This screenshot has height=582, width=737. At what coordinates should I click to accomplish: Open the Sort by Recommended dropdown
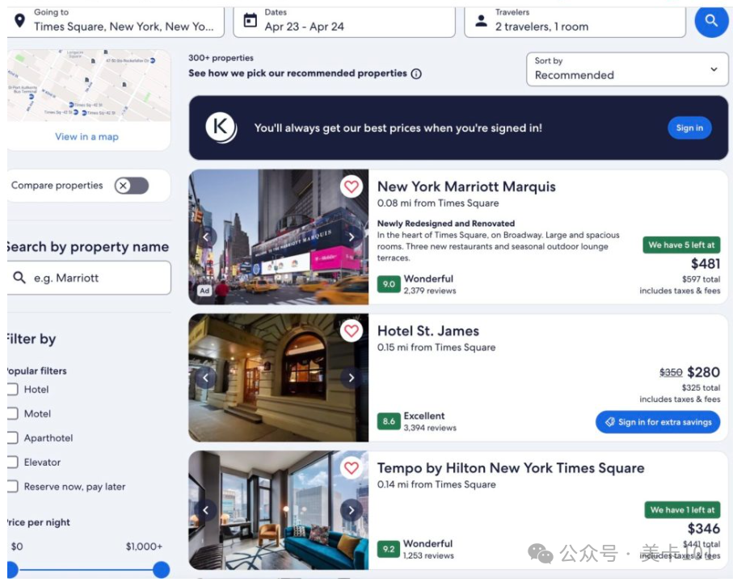pos(627,69)
